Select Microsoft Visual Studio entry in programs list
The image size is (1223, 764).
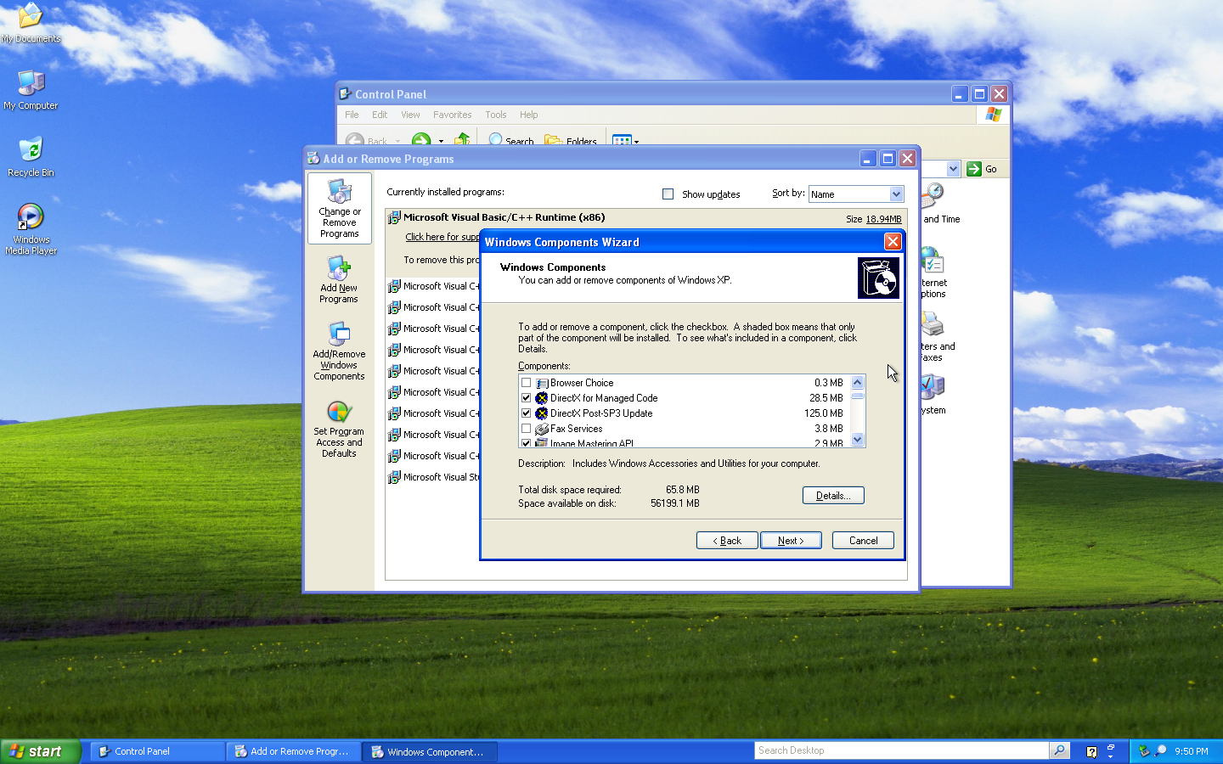point(433,477)
